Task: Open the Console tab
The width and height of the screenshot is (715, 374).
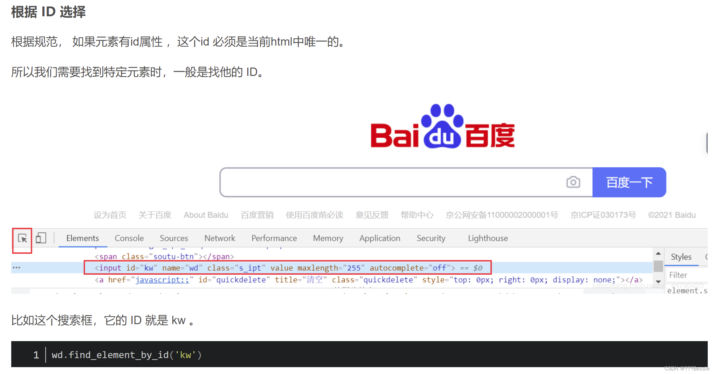Action: click(x=129, y=238)
